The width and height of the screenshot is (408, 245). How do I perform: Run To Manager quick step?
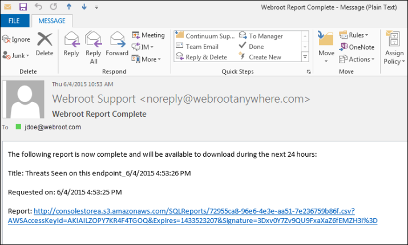tap(261, 36)
